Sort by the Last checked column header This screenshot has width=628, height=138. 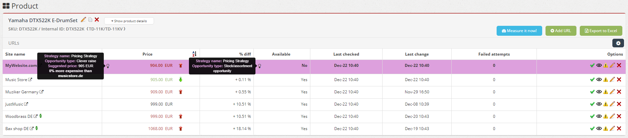(x=346, y=54)
